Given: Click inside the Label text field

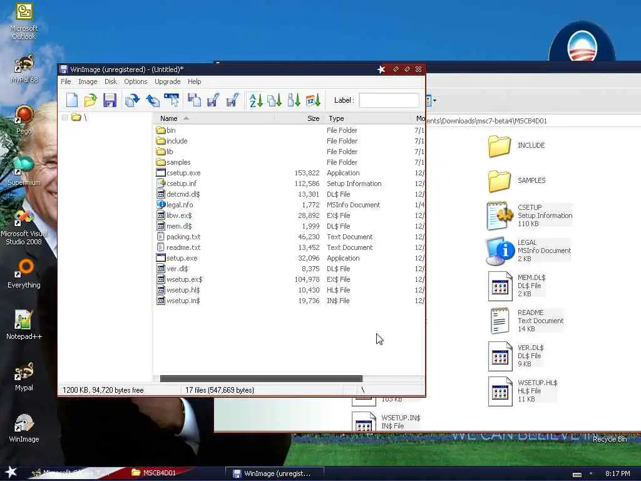Looking at the screenshot, I should (x=389, y=100).
